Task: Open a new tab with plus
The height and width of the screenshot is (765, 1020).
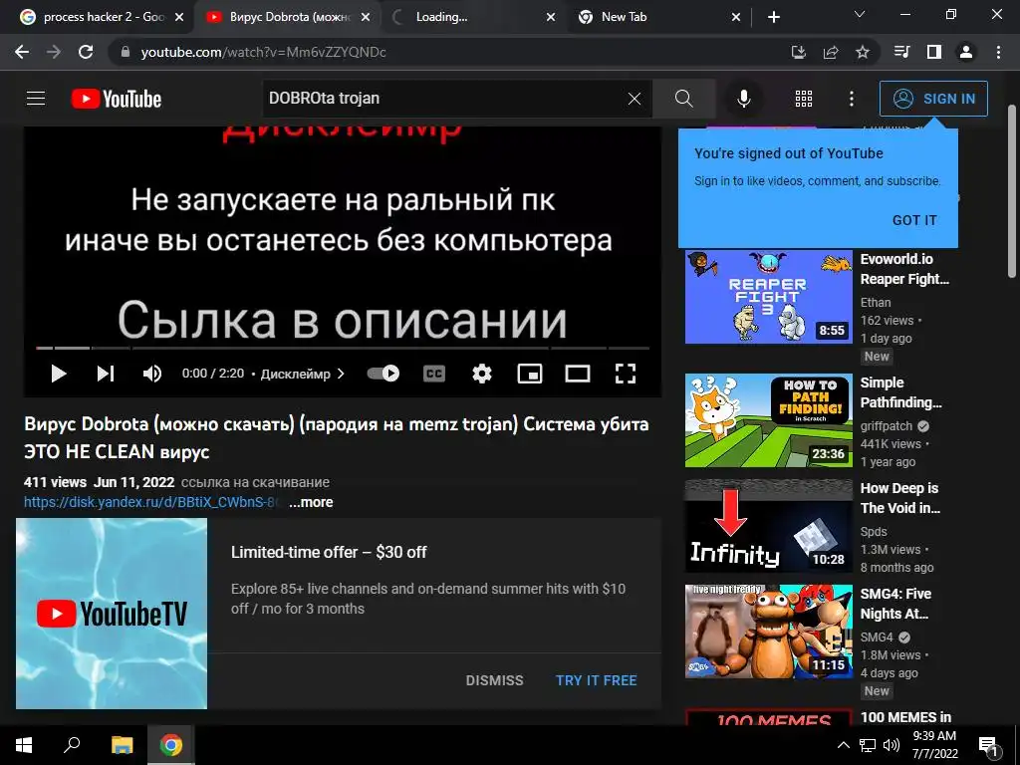Action: (773, 17)
